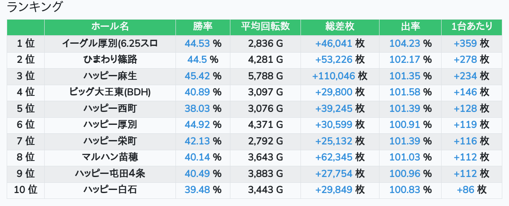
Task: Open ビッグ大王東(BDH) hall row
Action: pyautogui.click(x=110, y=92)
